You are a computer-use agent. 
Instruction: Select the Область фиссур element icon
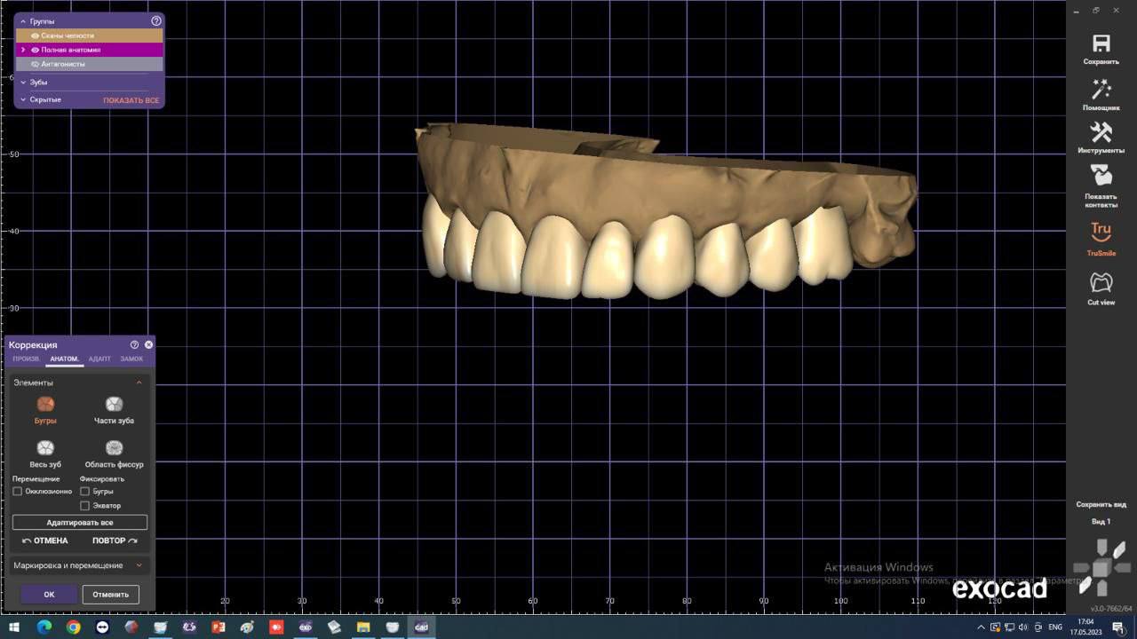114,448
